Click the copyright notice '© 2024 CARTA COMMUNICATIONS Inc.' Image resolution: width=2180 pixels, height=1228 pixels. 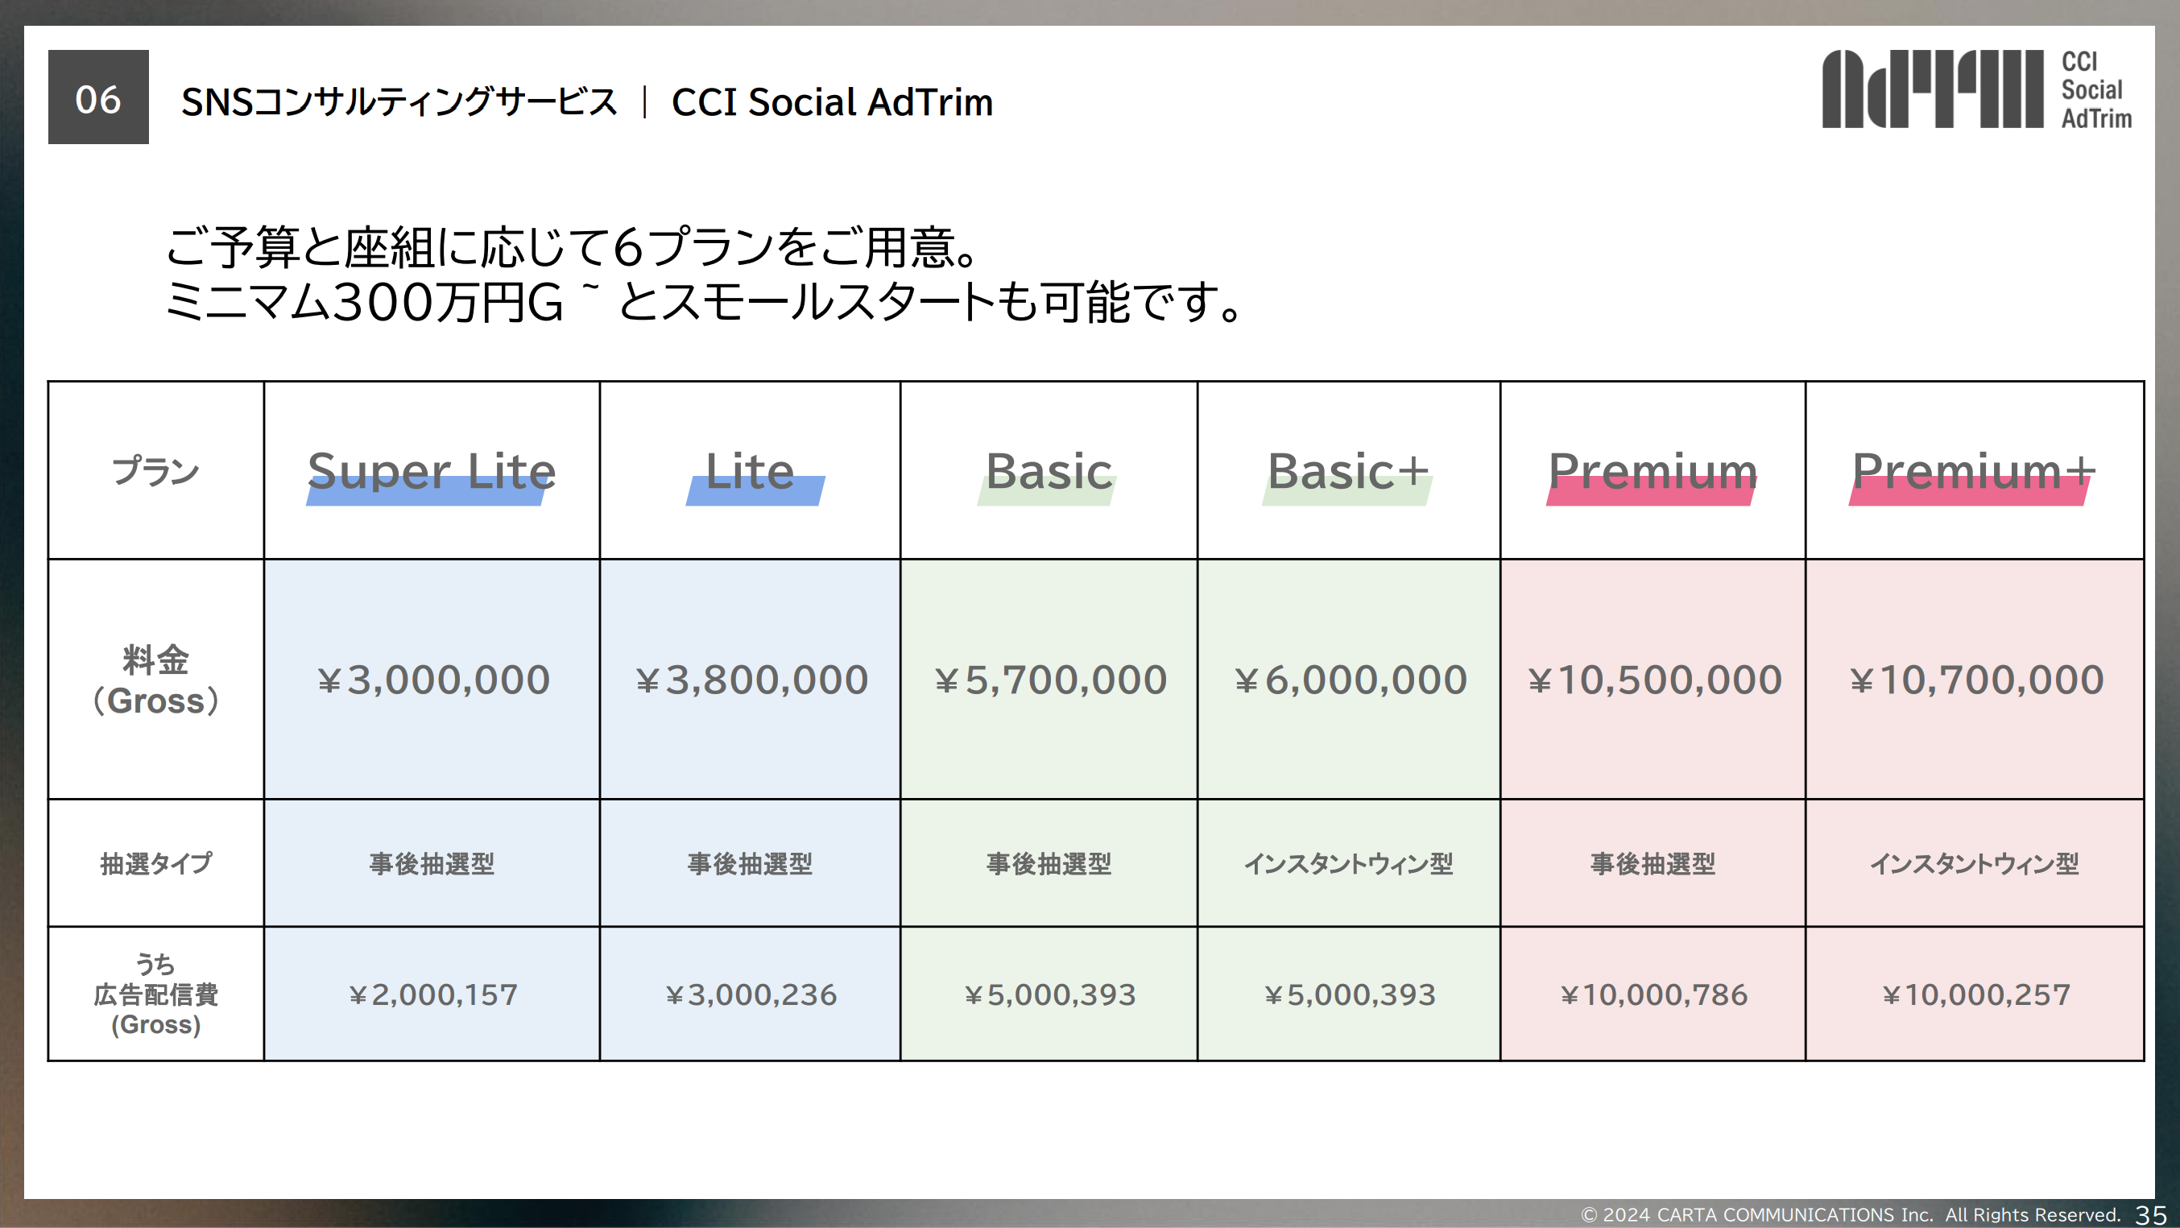pyautogui.click(x=1757, y=1214)
